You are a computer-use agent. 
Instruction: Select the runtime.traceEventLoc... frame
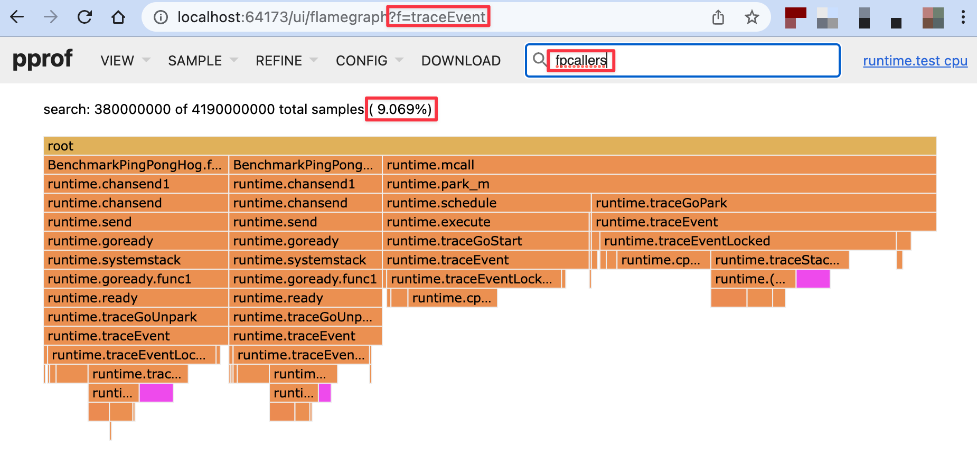point(132,355)
